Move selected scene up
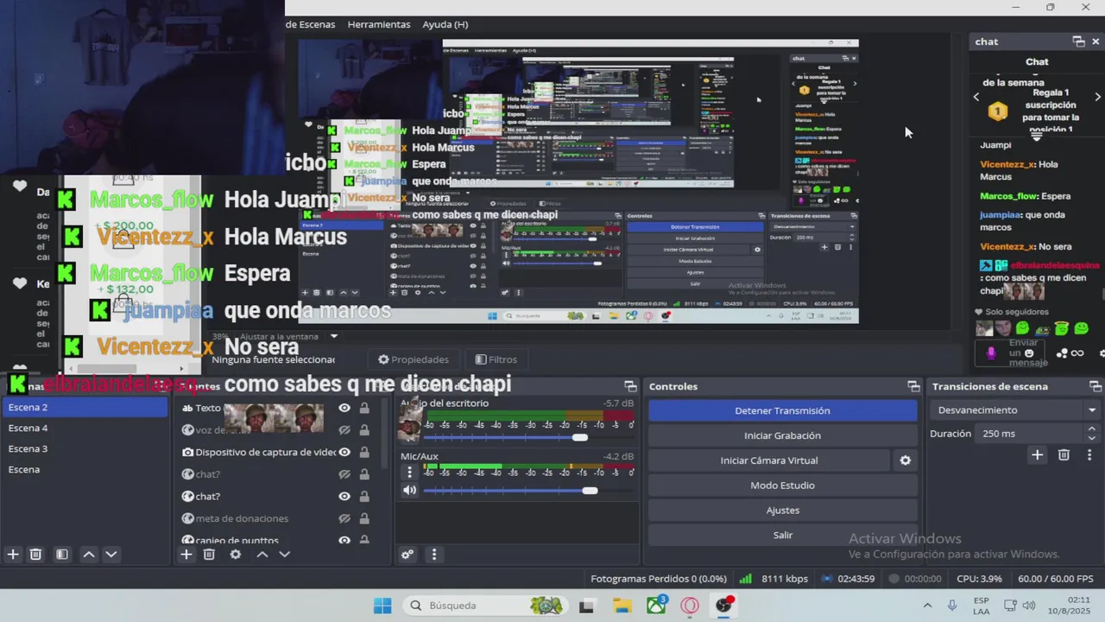This screenshot has height=622, width=1105. tap(89, 555)
